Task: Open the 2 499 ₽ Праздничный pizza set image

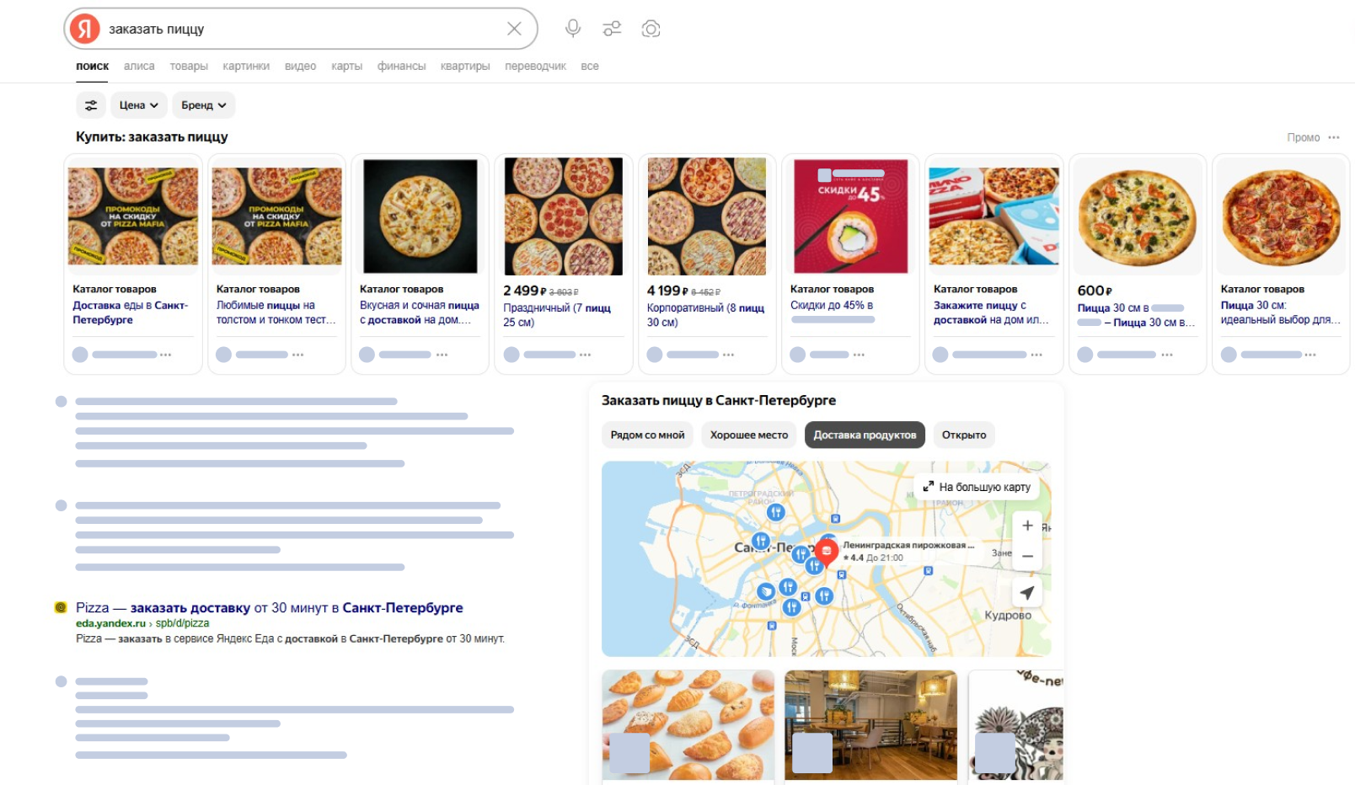Action: [x=564, y=216]
